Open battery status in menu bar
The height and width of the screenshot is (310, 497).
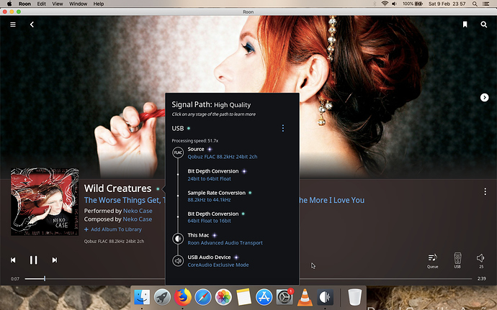413,4
